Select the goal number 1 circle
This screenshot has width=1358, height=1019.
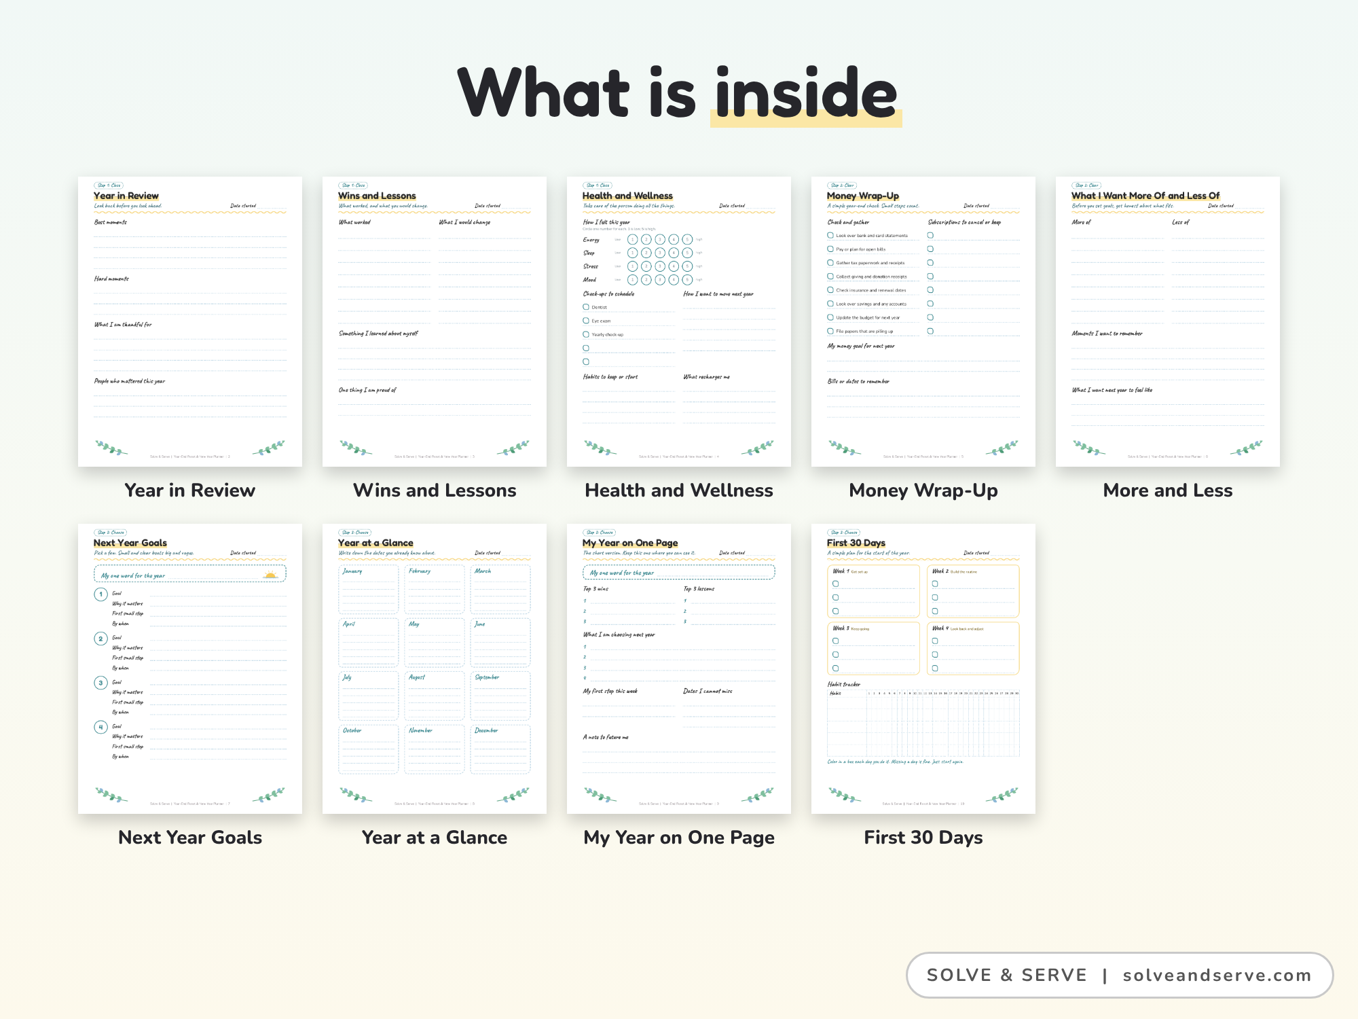coord(100,594)
